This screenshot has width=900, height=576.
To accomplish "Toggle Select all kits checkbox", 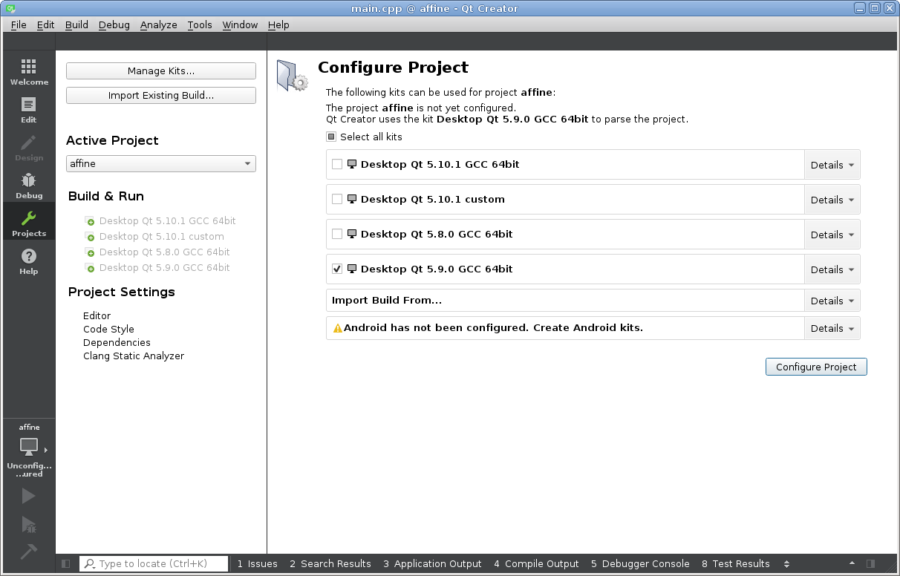I will [331, 137].
